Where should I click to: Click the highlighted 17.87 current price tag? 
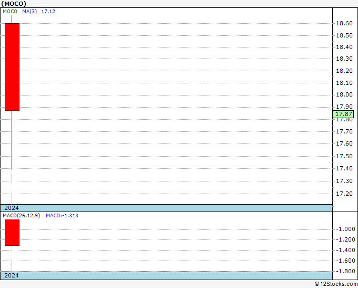tap(343, 114)
